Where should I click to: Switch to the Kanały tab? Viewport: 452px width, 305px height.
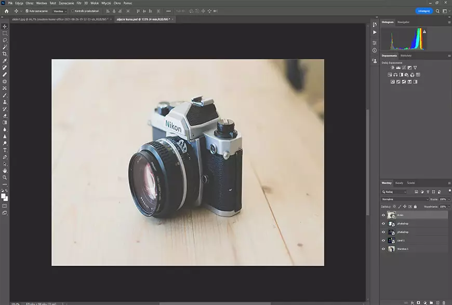399,183
